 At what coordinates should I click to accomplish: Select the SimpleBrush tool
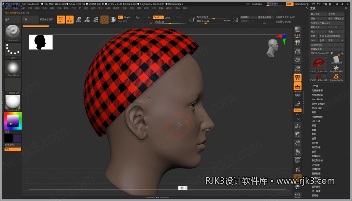[x=336, y=77]
